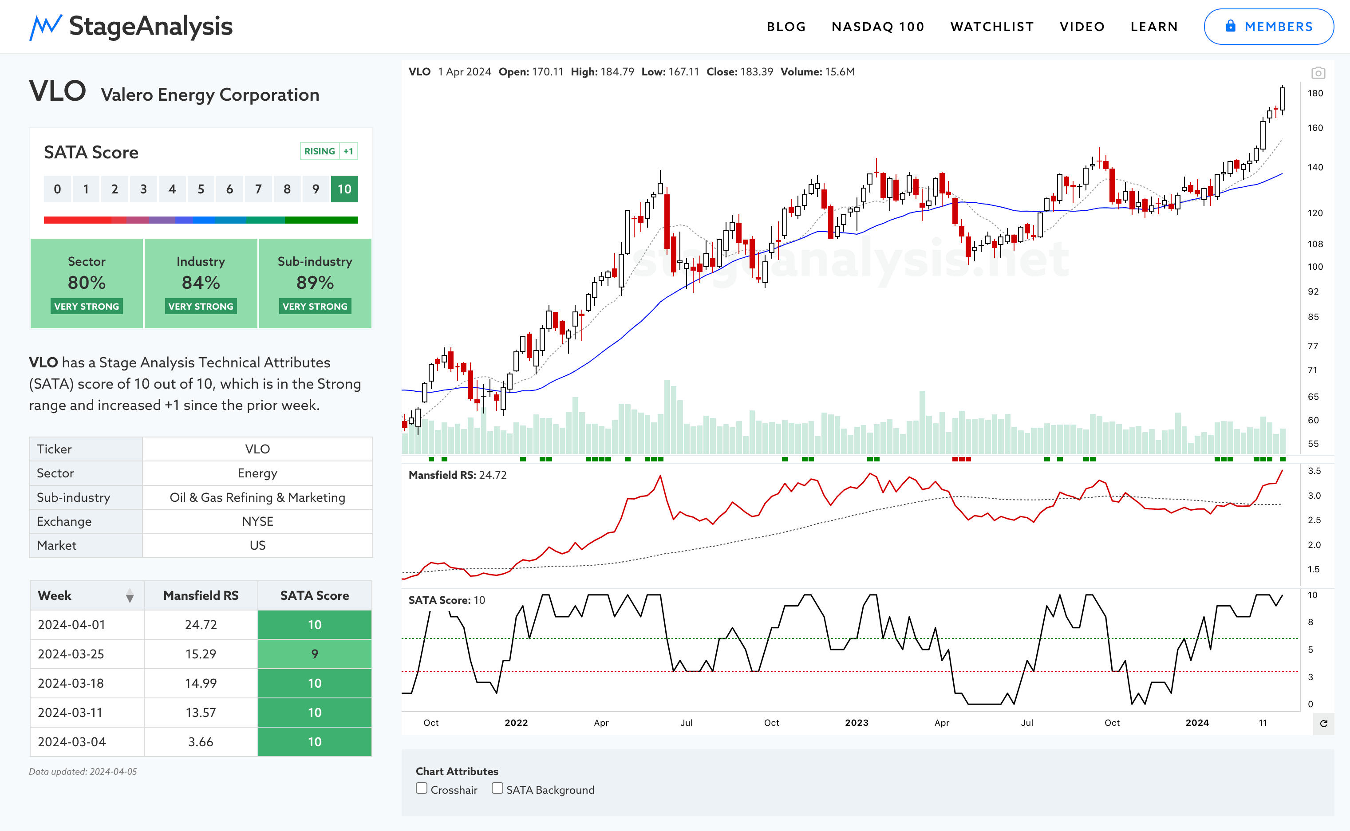Click the Valero Energy Corporation heading
This screenshot has height=831, width=1350.
click(210, 95)
